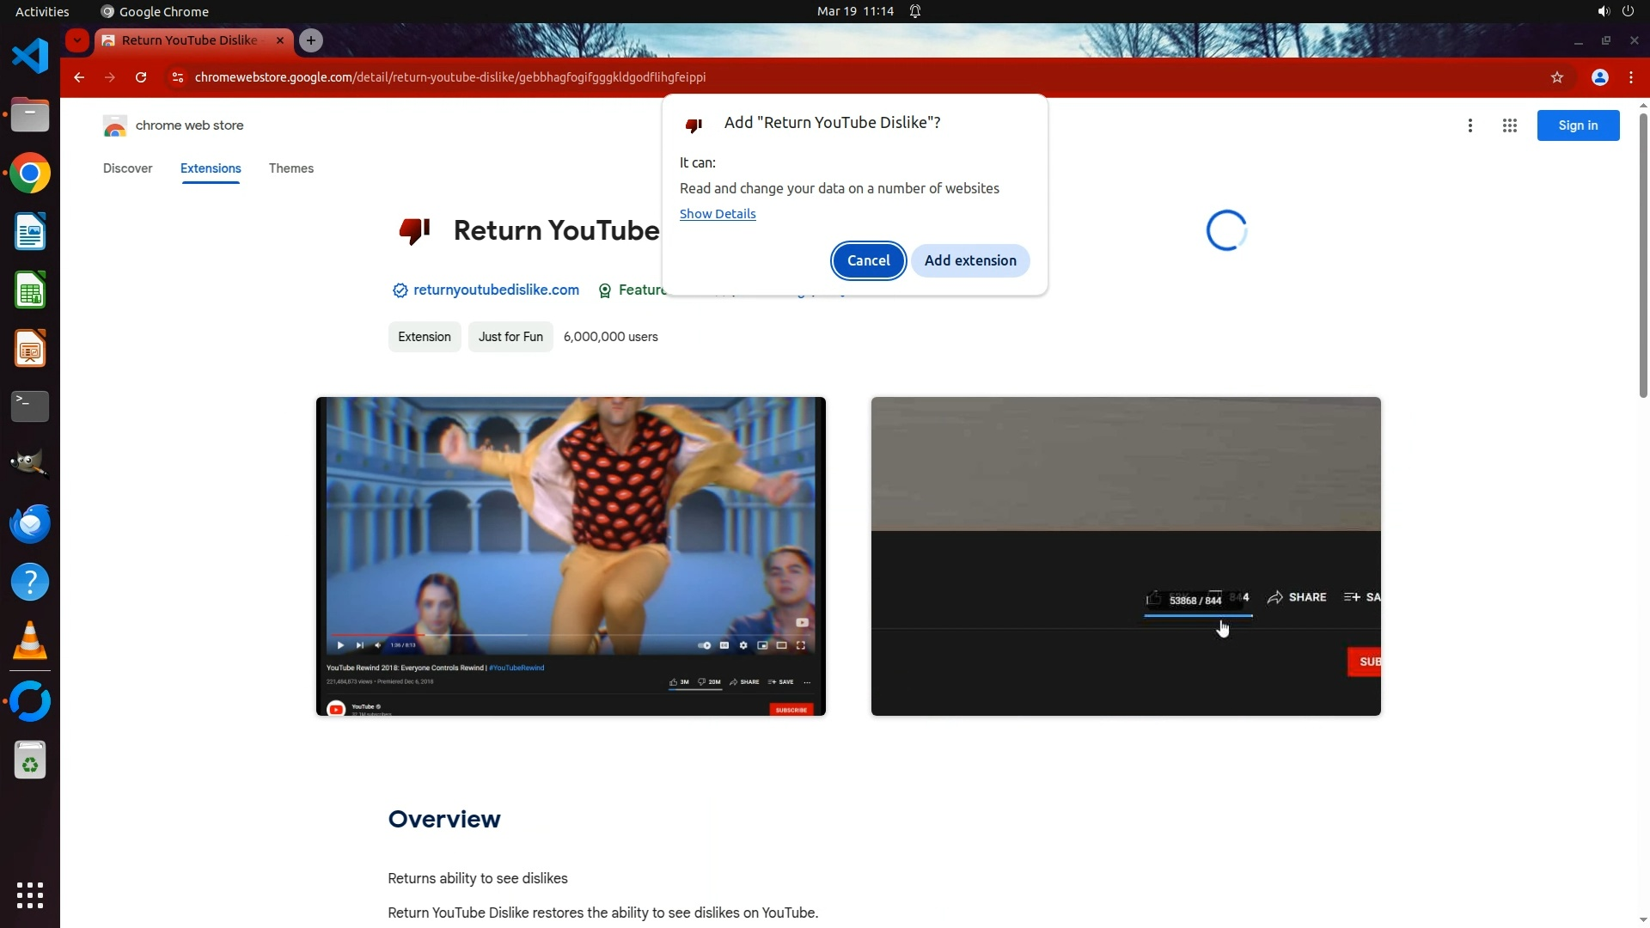Viewport: 1650px width, 928px height.
Task: Expand permissions with Show Details
Action: 718,214
